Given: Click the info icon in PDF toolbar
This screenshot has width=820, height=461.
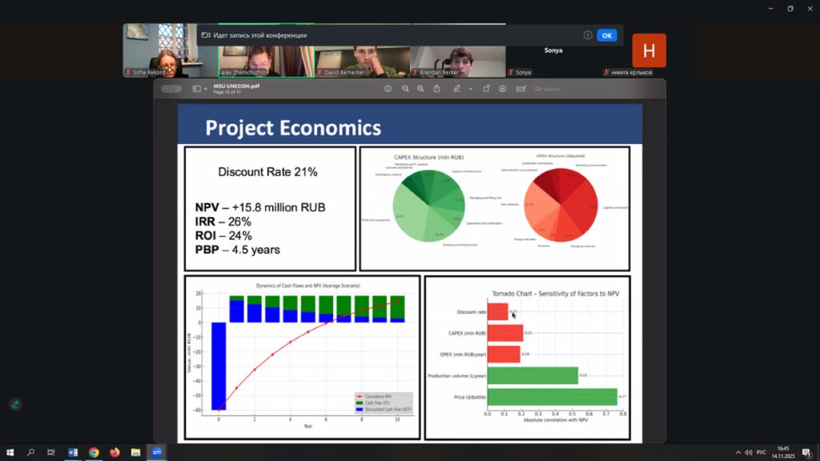Looking at the screenshot, I should [x=388, y=89].
